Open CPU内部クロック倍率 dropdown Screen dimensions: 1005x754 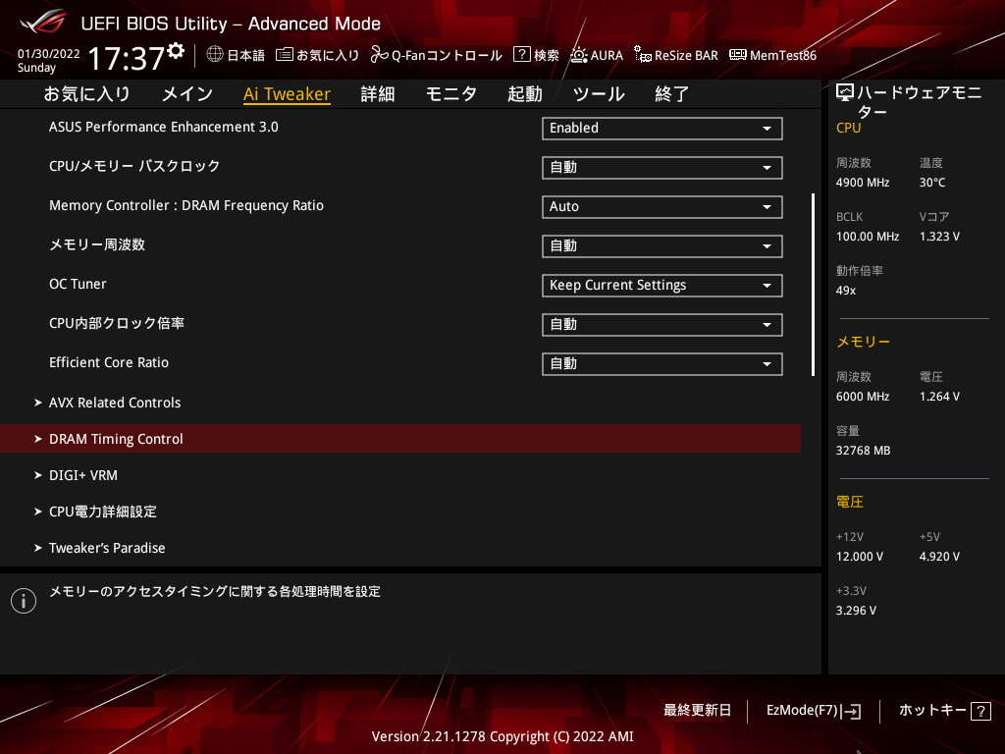click(662, 324)
